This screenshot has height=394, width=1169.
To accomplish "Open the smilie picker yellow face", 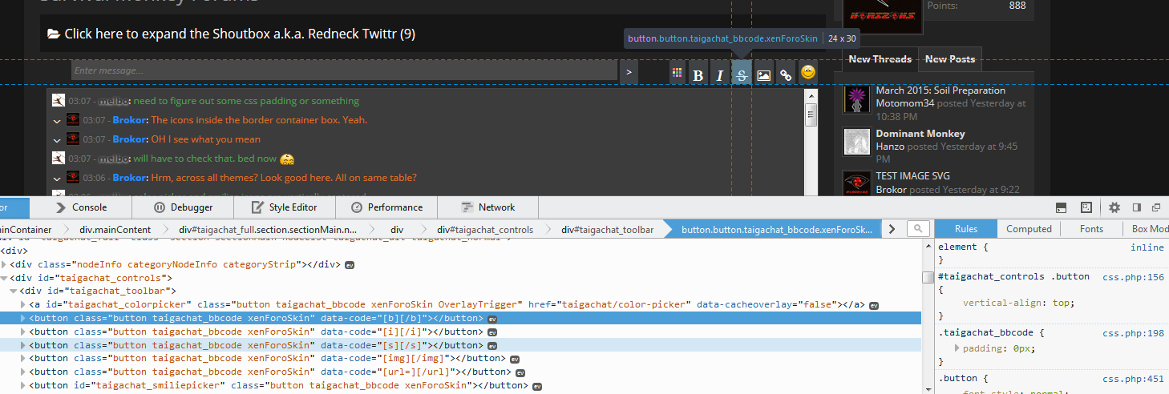I will [808, 73].
